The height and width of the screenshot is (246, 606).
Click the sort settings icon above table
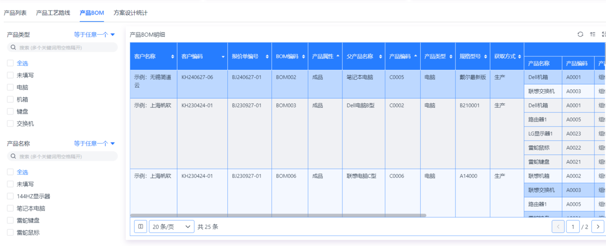(592, 34)
